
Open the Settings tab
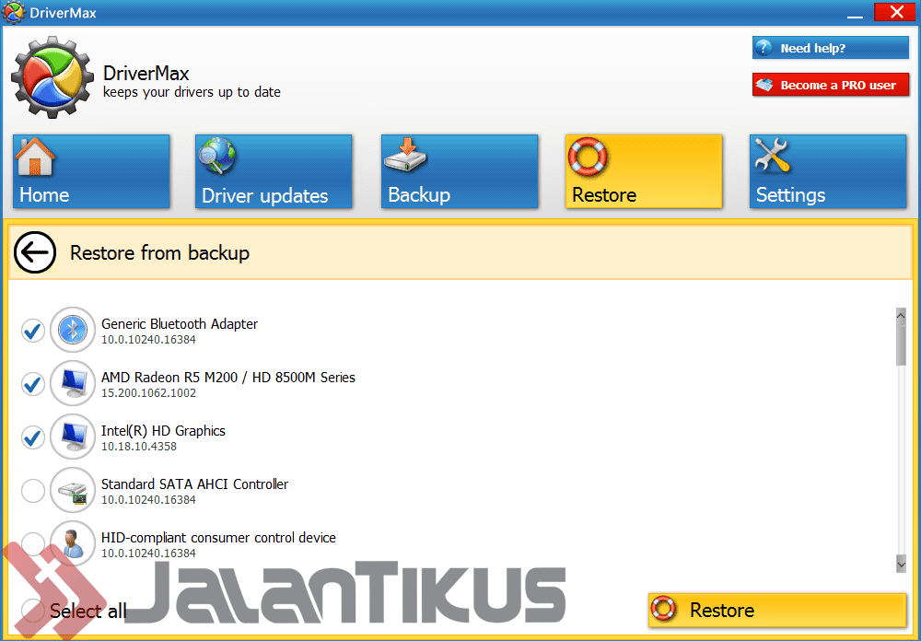(828, 171)
